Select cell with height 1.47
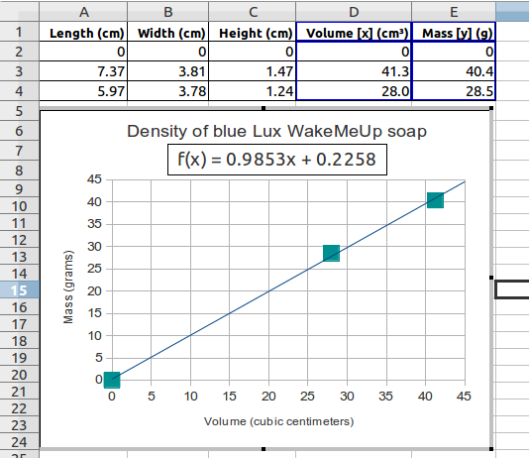The image size is (529, 458). click(253, 71)
